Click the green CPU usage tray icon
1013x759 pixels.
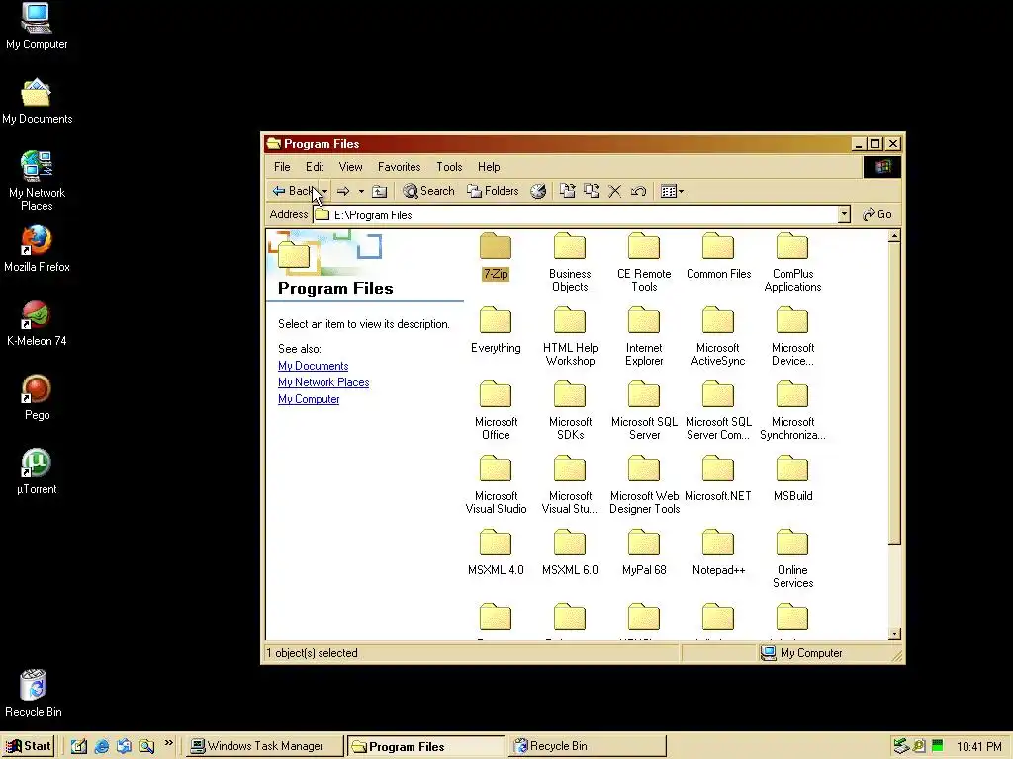(938, 747)
